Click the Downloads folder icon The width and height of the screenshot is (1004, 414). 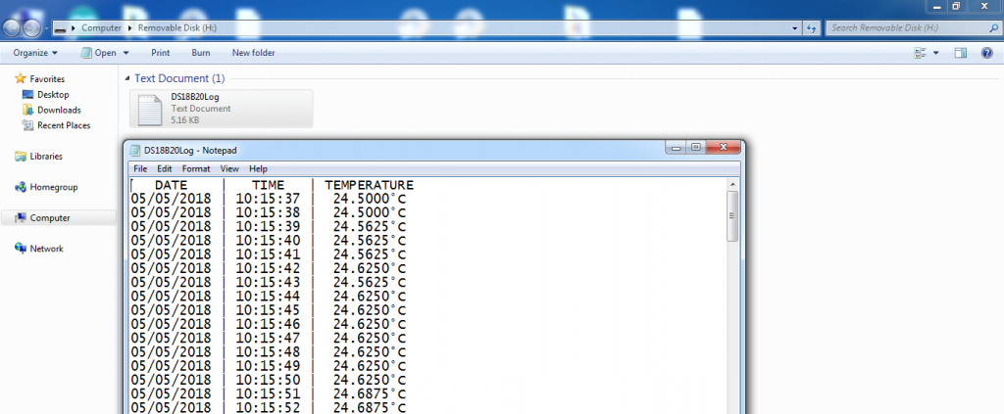tap(27, 110)
